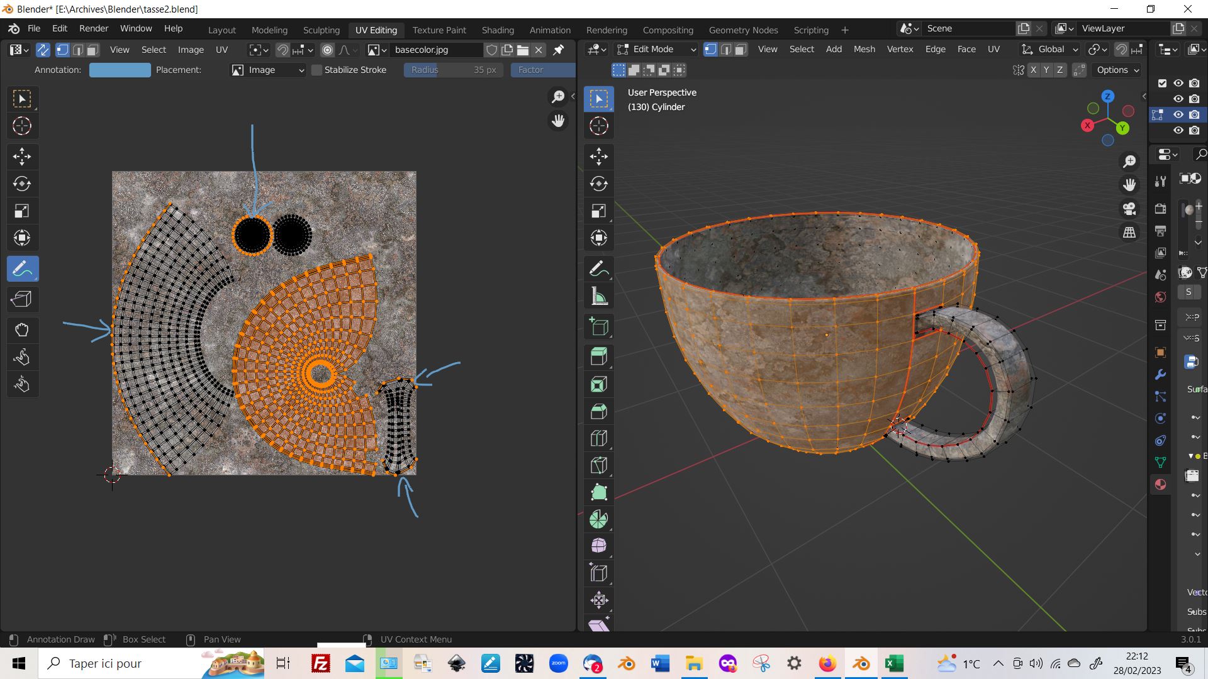Open Firefox from the Windows taskbar
1208x679 pixels.
[827, 663]
